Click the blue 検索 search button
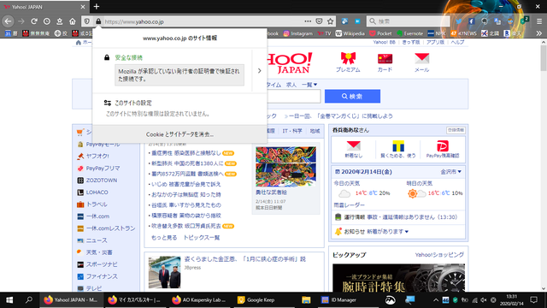 tap(352, 96)
